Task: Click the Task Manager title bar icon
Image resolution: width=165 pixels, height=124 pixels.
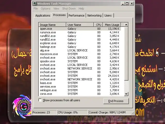Action: (35, 4)
